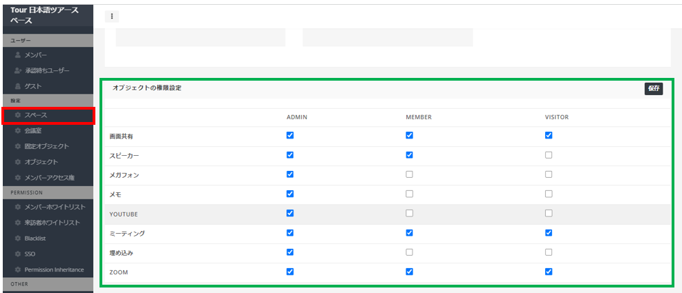The width and height of the screenshot is (682, 293).
Task: Click the YOUTUBE row label
Action: pyautogui.click(x=124, y=214)
